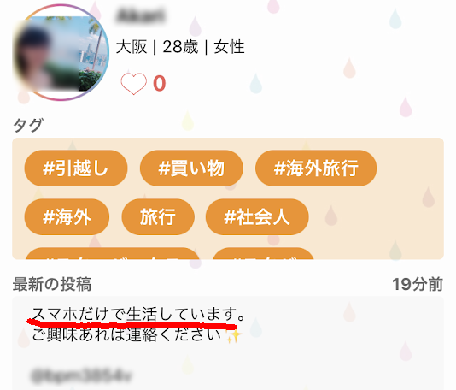Open the circular profile photo
The image size is (456, 390).
point(61,53)
